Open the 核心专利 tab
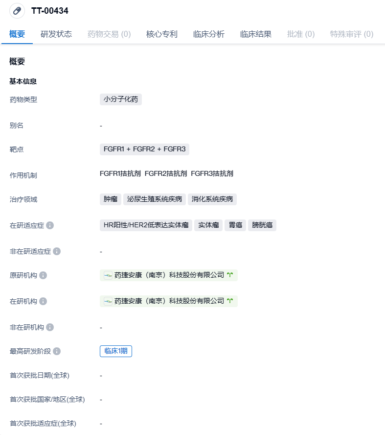 click(162, 34)
